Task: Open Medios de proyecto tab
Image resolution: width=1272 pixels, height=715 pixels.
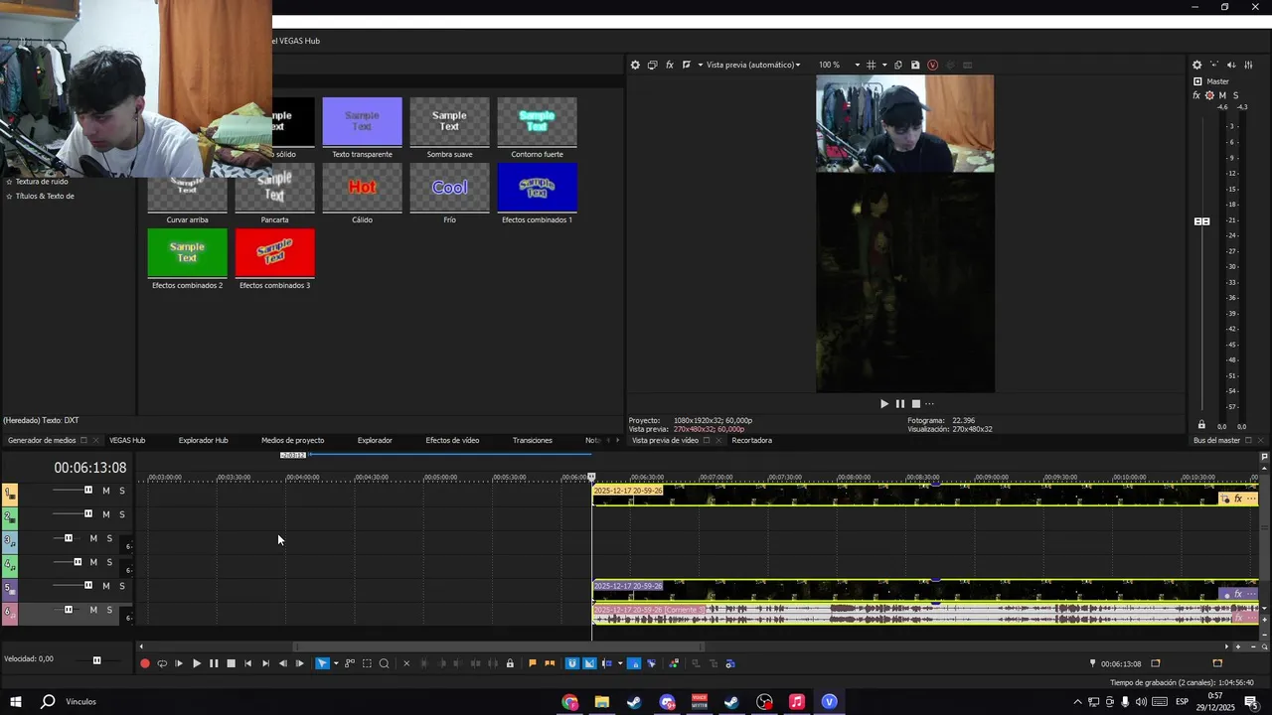Action: [292, 440]
